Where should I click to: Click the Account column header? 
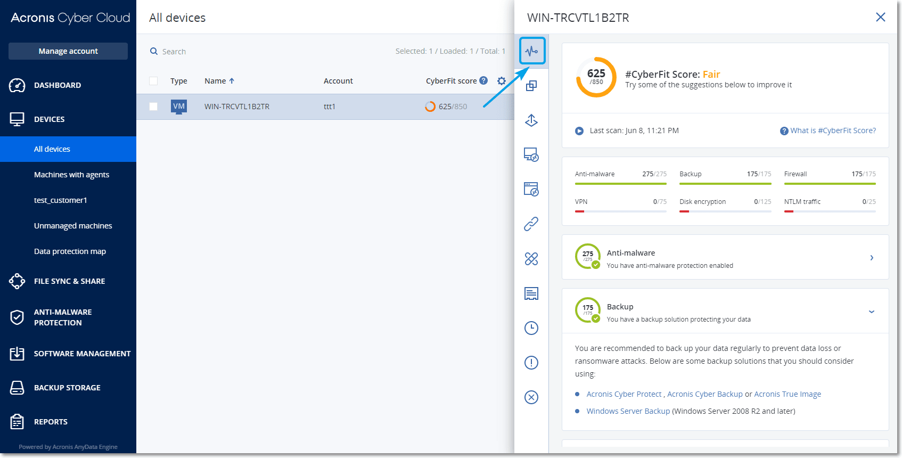338,81
